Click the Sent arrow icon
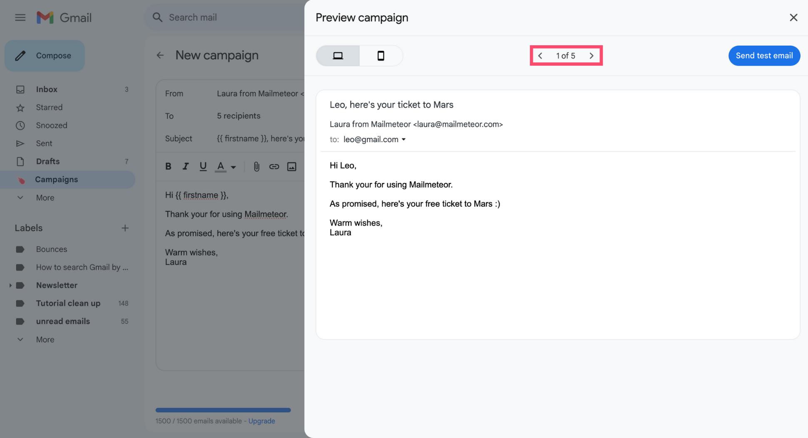The width and height of the screenshot is (808, 438). point(20,143)
